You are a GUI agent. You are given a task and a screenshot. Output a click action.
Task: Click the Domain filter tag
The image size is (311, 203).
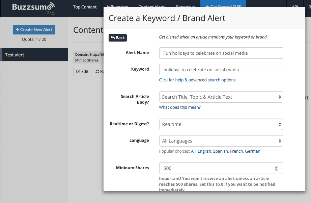89,54
